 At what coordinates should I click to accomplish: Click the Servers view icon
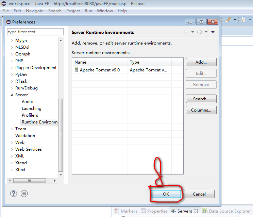174,211
